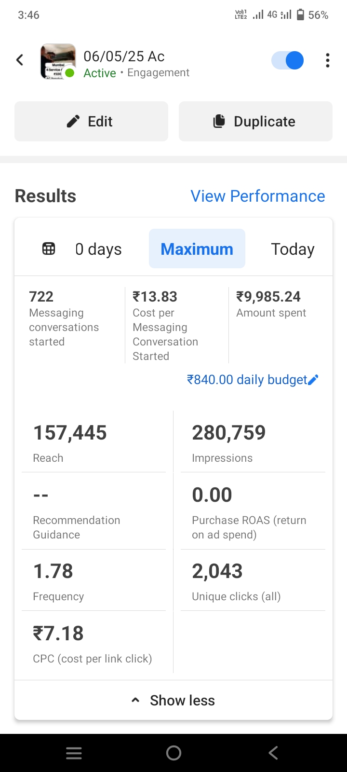Select the 0 days range option
The height and width of the screenshot is (772, 347).
coord(98,249)
